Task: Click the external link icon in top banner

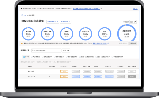Action: [101, 9]
